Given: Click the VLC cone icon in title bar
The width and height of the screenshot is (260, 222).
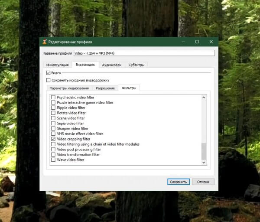Looking at the screenshot, I should (44, 42).
